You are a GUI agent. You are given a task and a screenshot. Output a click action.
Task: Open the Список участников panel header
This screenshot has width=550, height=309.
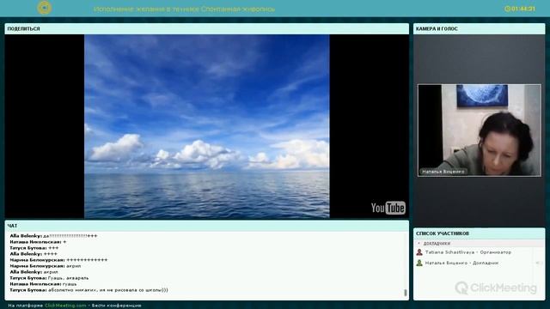480,233
